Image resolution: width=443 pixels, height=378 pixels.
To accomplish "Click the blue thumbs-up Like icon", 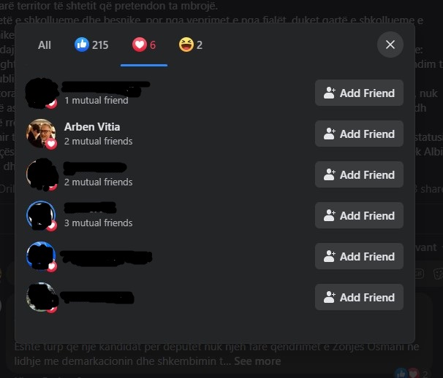I will tap(82, 45).
